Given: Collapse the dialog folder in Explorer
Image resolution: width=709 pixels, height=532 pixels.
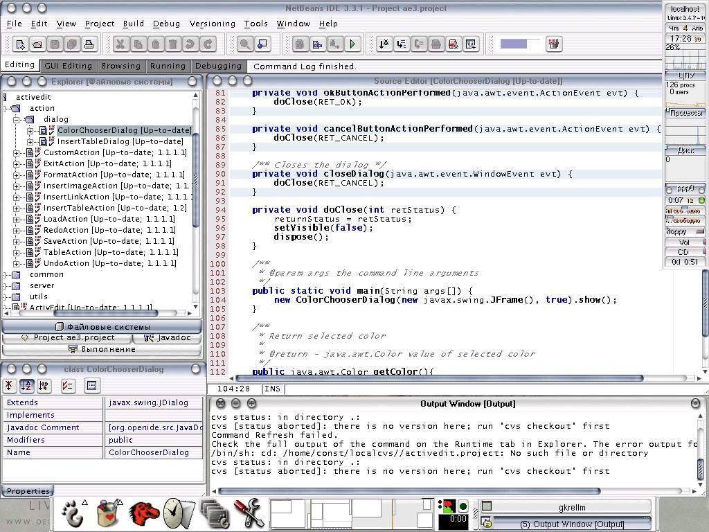Looking at the screenshot, I should (17, 119).
